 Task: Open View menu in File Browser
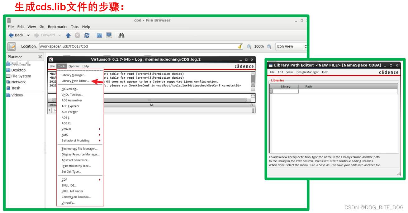[x=32, y=27]
